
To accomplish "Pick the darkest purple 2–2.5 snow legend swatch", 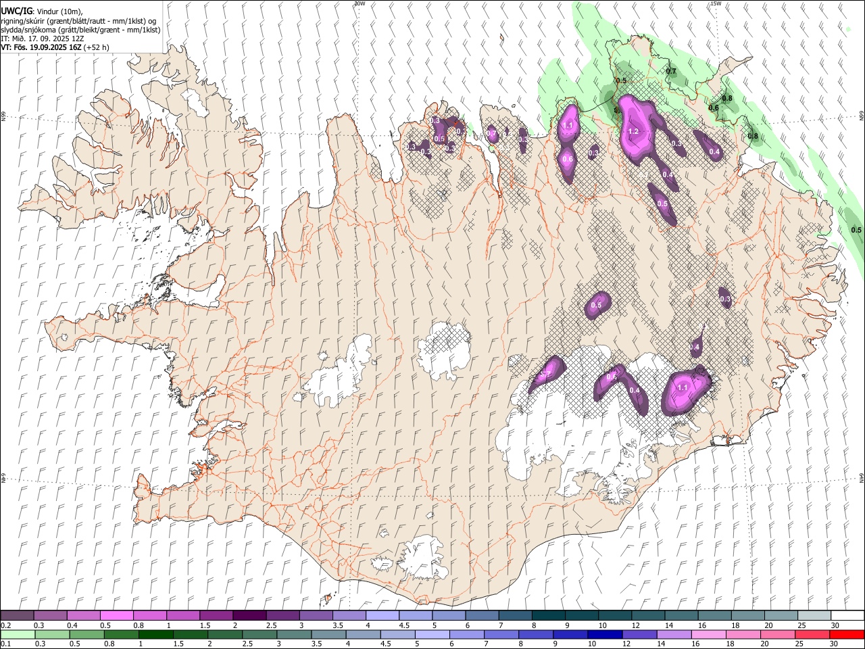I will click(249, 616).
